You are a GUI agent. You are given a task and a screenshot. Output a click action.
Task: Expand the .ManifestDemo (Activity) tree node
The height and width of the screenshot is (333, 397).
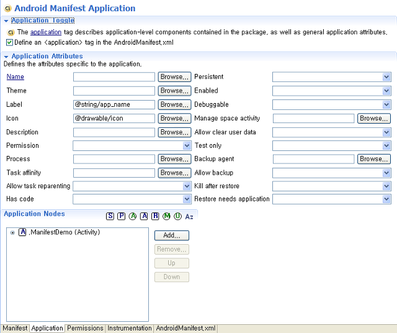(12, 232)
